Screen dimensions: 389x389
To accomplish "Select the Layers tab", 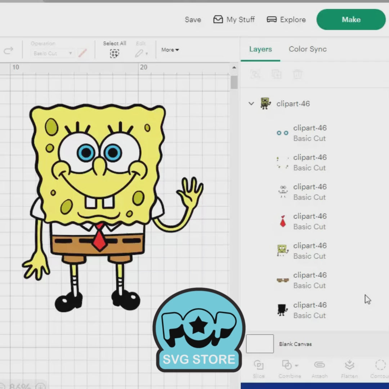I will point(260,49).
